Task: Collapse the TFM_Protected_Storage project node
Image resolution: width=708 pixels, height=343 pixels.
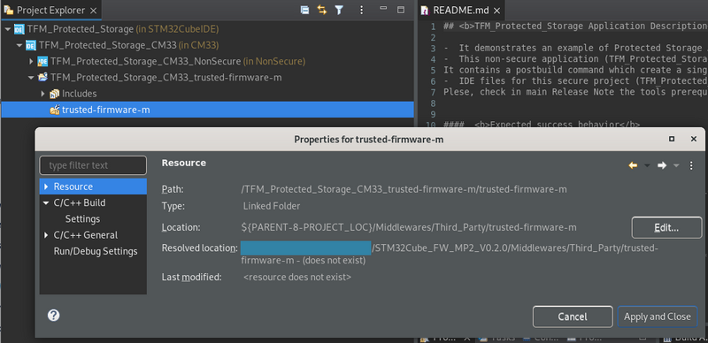Action: click(8, 29)
